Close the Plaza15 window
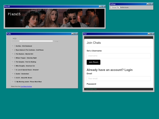 (x=104, y=6)
